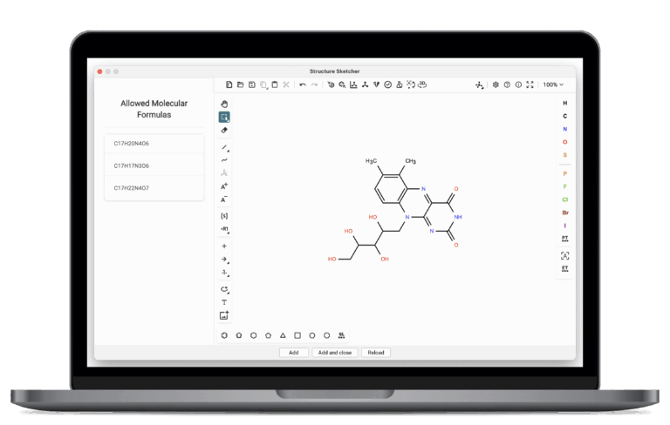Screen dimensions: 670x425
Task: Select the Eraser tool
Action: [x=224, y=130]
